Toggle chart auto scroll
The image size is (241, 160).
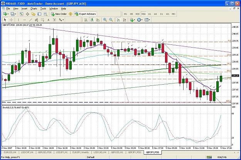[x=118, y=20]
